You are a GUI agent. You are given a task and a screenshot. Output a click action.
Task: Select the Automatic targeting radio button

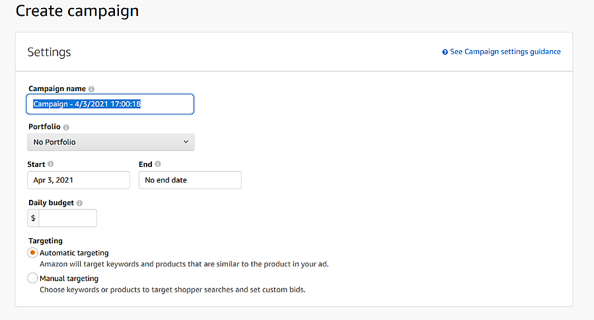pos(32,253)
